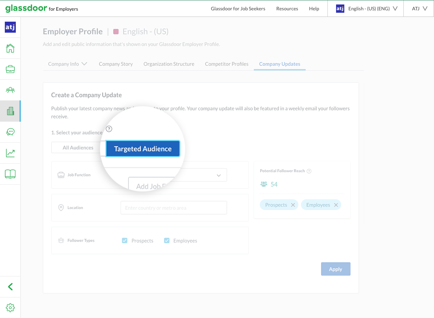Click the people group sidebar icon

tap(10, 90)
